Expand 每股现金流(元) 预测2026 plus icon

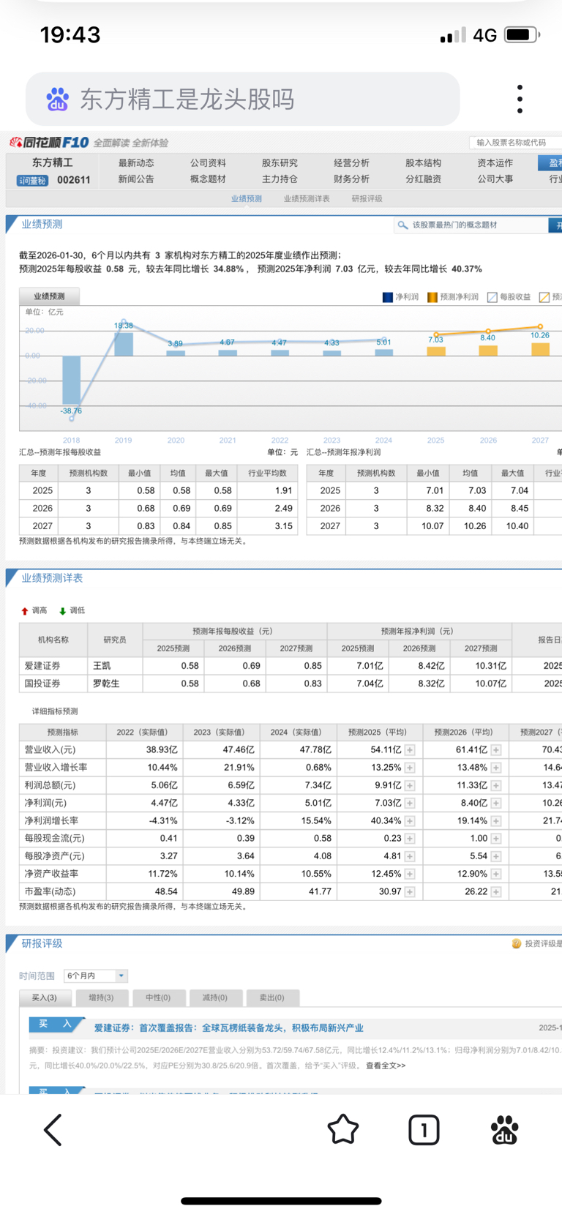coord(496,839)
